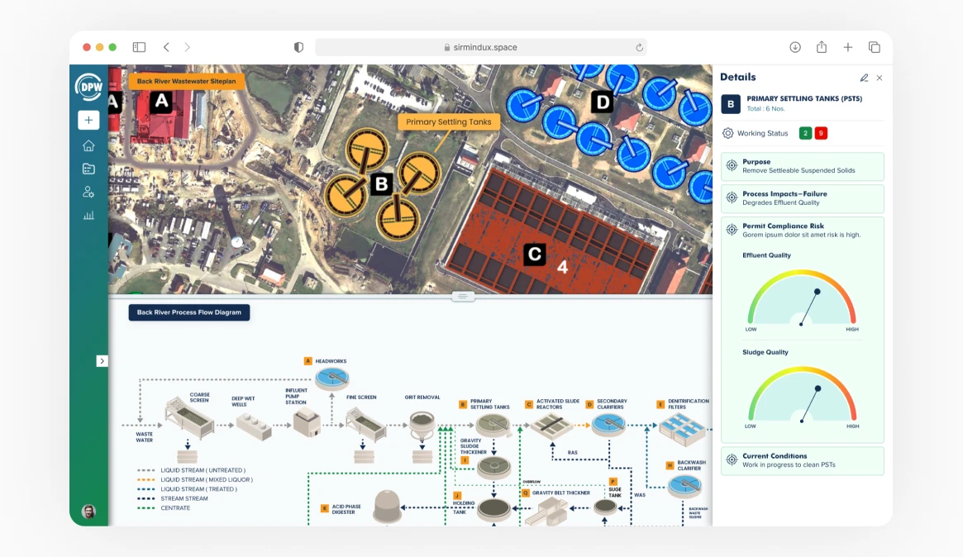This screenshot has height=557, width=963.
Task: Click the edit pencil in Details panel
Action: (864, 78)
